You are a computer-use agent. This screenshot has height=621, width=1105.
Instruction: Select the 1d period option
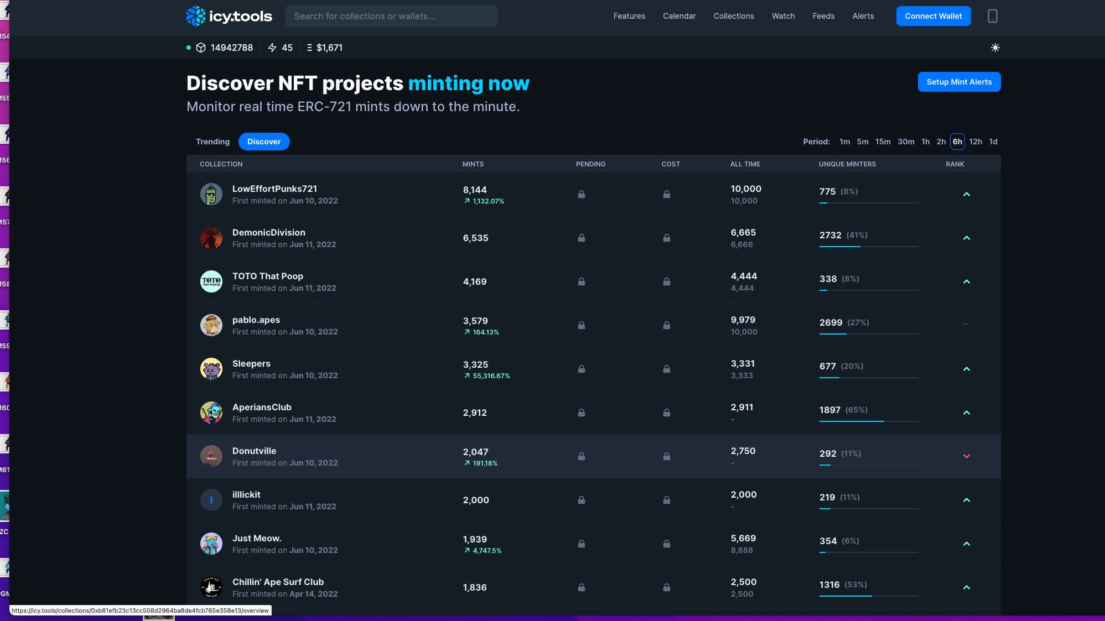click(x=993, y=142)
